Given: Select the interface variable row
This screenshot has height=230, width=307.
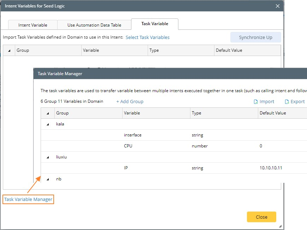Looking at the screenshot, I should tap(132, 135).
